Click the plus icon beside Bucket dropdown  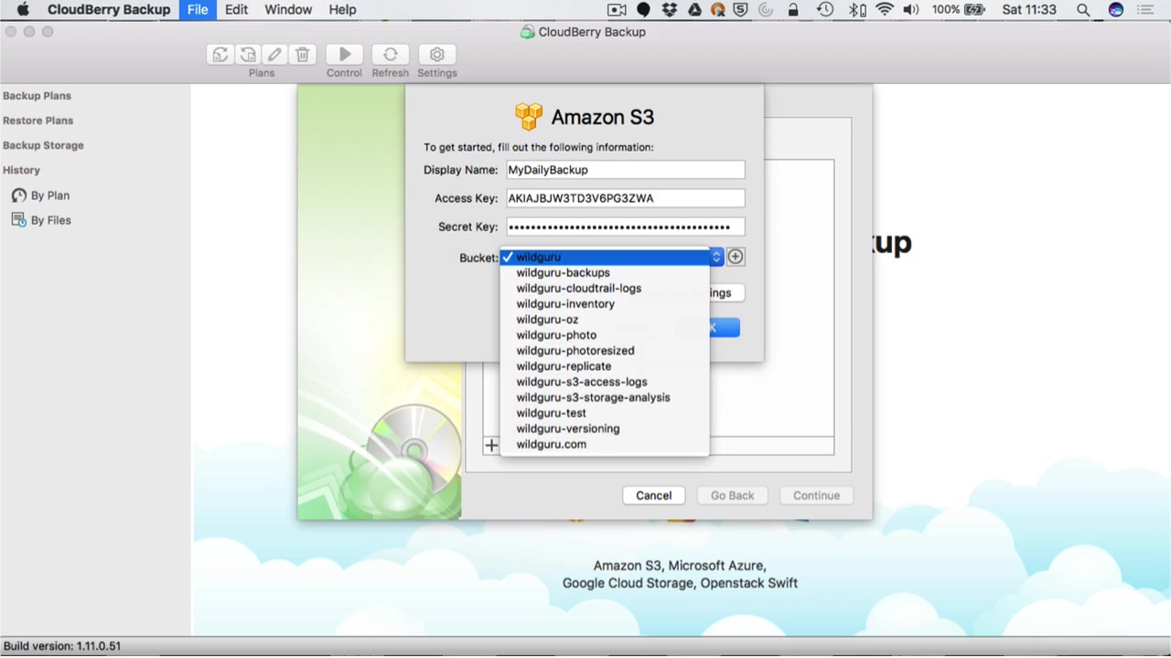point(736,257)
